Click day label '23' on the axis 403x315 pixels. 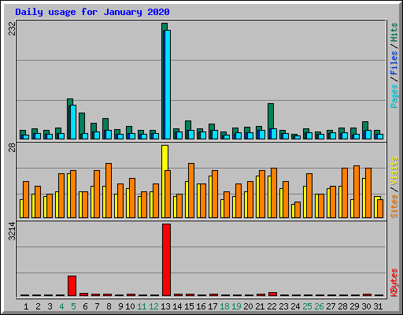(x=283, y=306)
